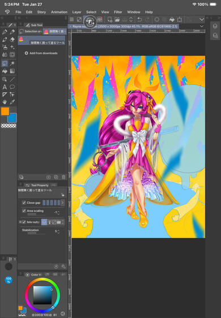Screen dimensions: 221x318
Task: Toggle the tool property lock icon
Action: (63, 195)
